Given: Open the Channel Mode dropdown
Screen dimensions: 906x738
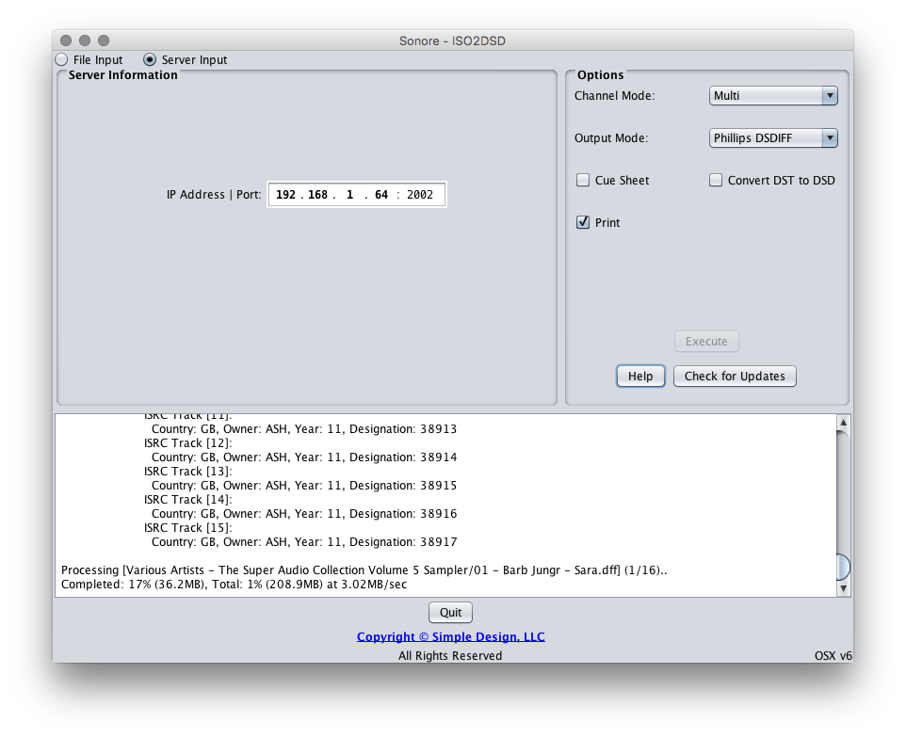Looking at the screenshot, I should (773, 96).
